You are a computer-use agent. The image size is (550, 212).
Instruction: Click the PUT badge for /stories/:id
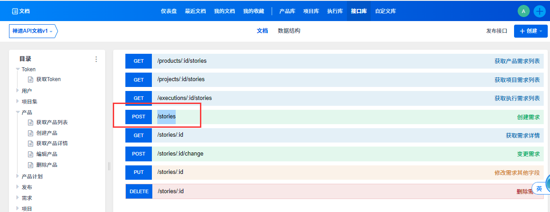[139, 172]
